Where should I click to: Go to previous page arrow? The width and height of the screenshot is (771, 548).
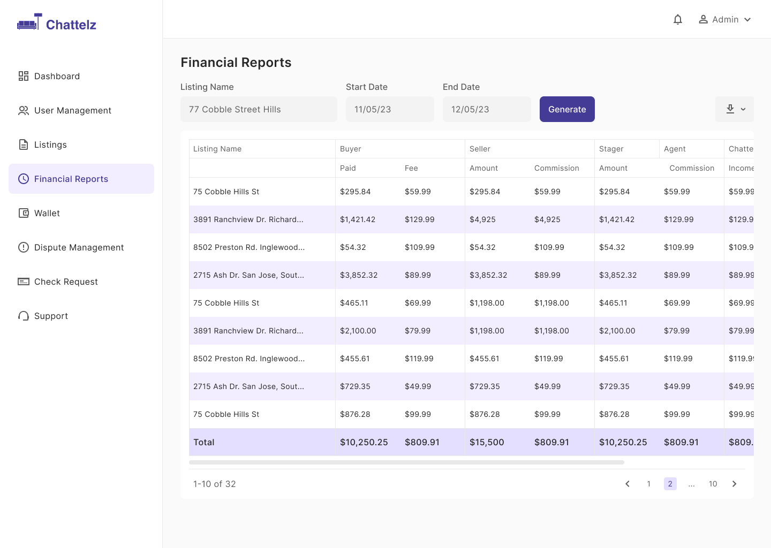(628, 484)
